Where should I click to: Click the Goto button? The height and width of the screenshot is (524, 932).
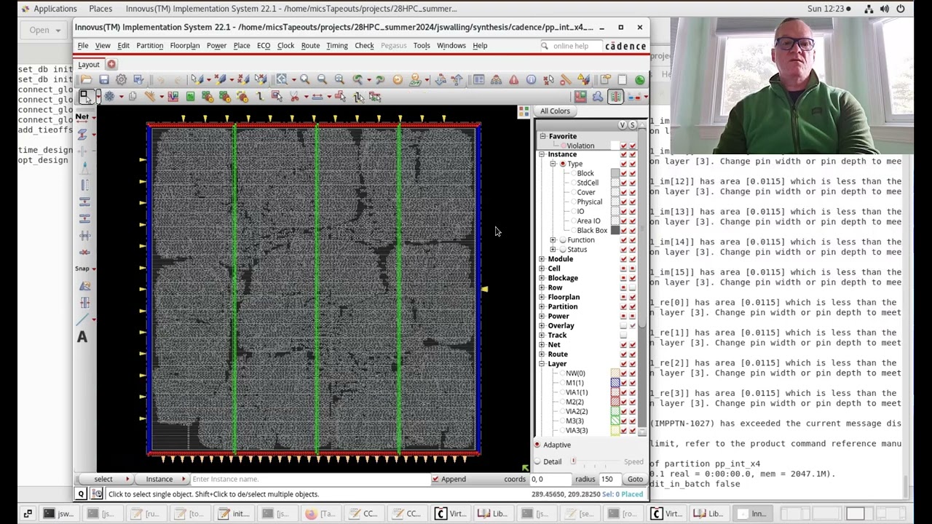coord(635,479)
